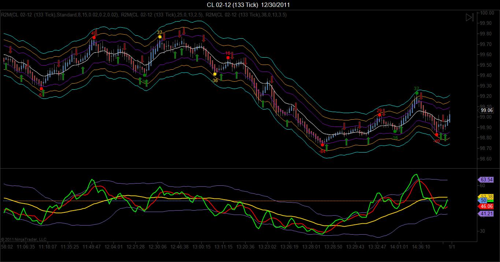Click the 99.80 price axis label
Viewport: 500px width, 262px height.
pyautogui.click(x=486, y=34)
